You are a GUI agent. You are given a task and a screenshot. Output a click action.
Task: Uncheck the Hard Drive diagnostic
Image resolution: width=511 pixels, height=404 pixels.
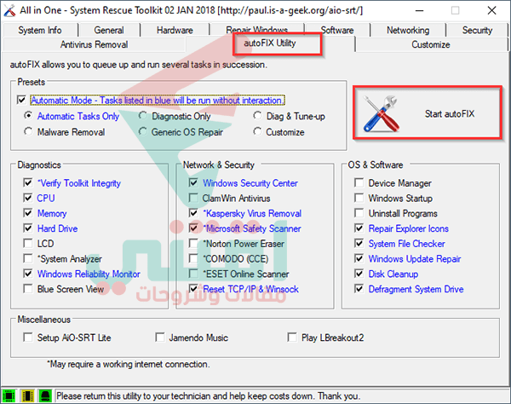(28, 228)
